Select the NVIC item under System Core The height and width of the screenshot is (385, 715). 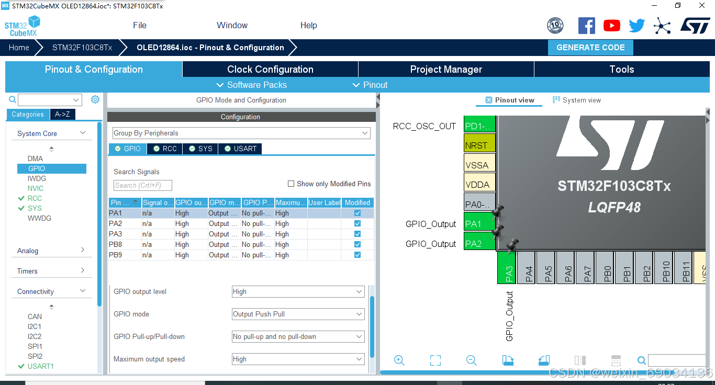(x=36, y=188)
